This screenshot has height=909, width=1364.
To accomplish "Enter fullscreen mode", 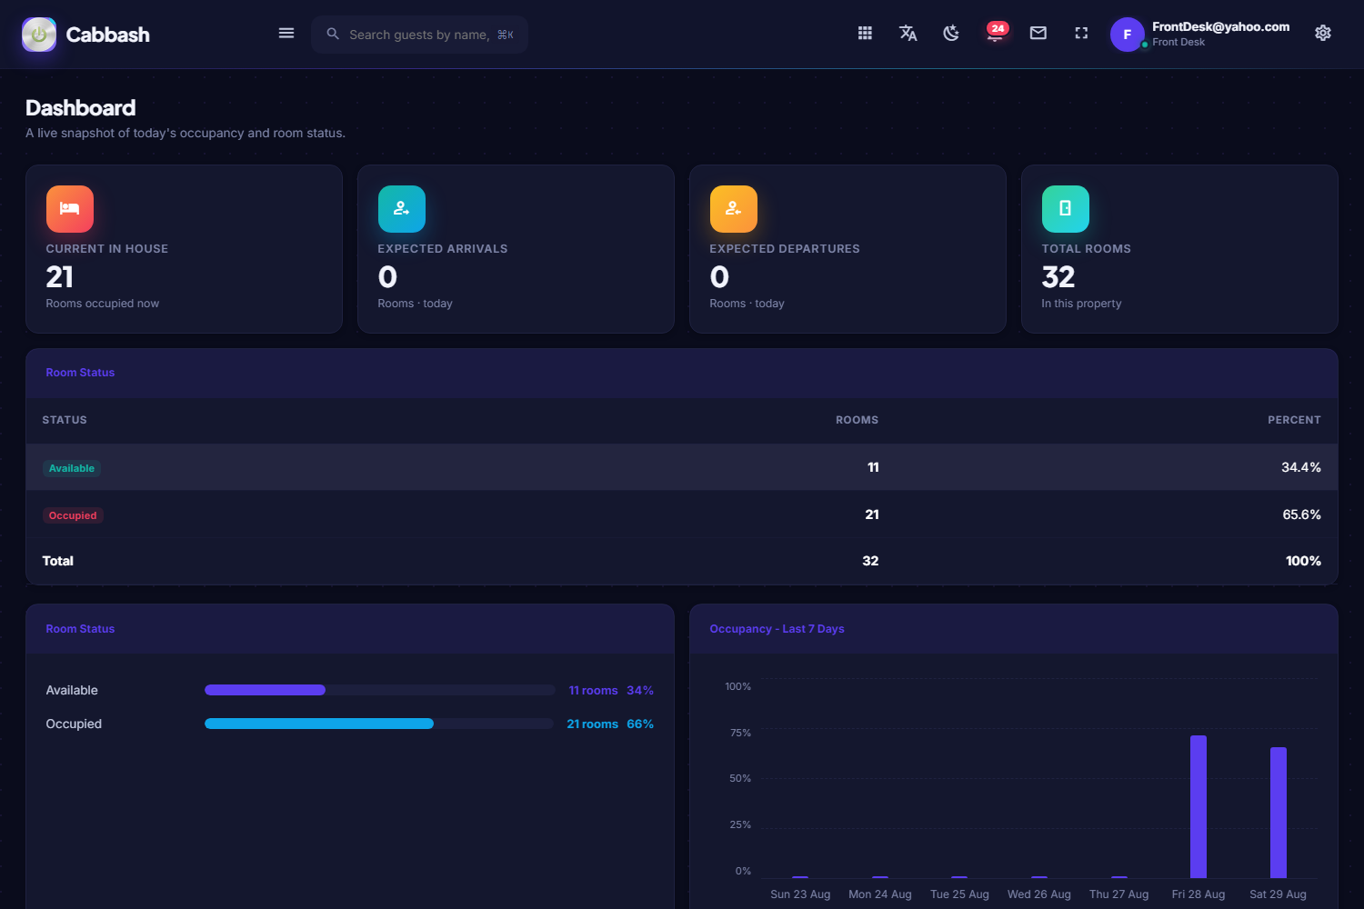I will (1081, 34).
